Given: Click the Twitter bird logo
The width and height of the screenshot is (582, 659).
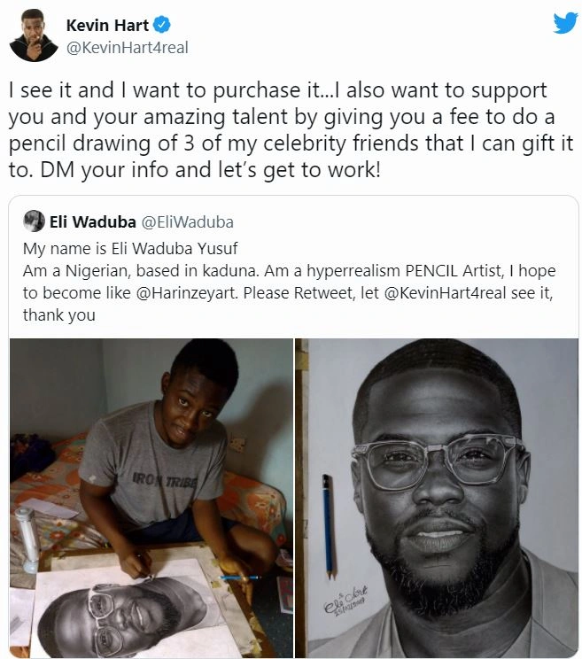Looking at the screenshot, I should [x=564, y=23].
